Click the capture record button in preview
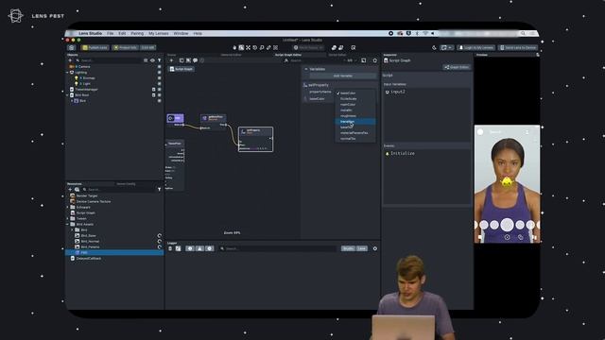Image resolution: width=605 pixels, height=340 pixels. tap(507, 225)
